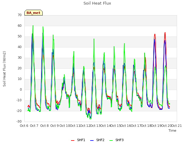Click the Oct 9 x-axis tick label

click(55, 126)
